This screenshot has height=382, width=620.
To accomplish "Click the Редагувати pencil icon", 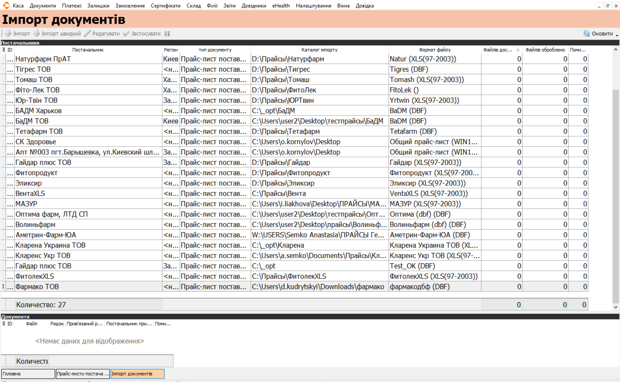I will point(87,34).
